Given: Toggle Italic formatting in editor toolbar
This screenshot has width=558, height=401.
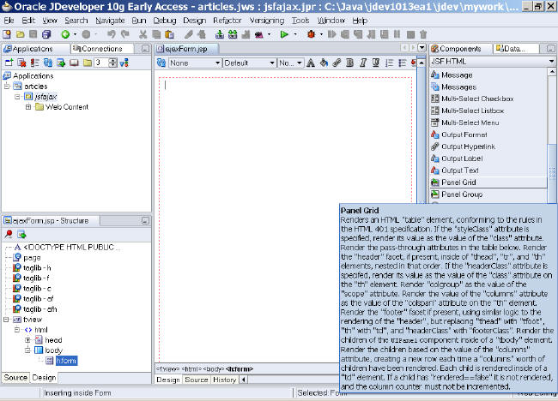Looking at the screenshot, I should [x=363, y=63].
